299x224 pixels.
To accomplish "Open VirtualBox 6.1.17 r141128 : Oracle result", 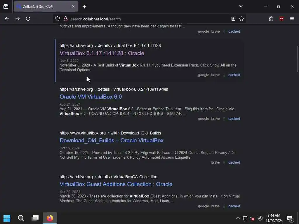I will [x=102, y=53].
